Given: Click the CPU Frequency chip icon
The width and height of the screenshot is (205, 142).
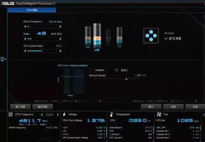Looking at the screenshot, I should [11, 114].
